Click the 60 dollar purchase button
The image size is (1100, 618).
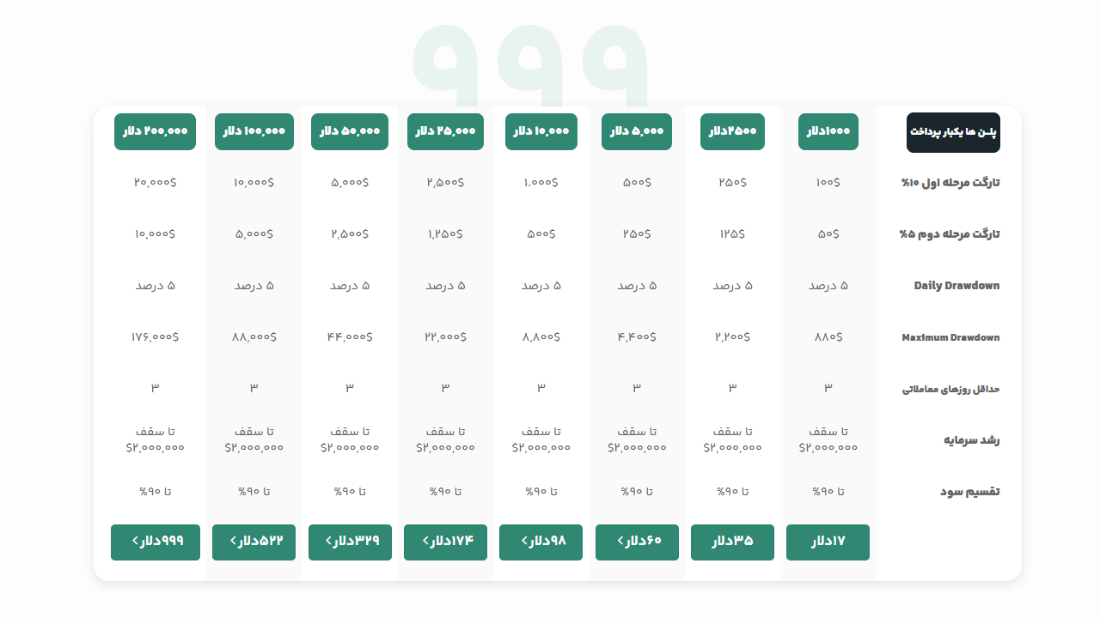[x=637, y=542]
